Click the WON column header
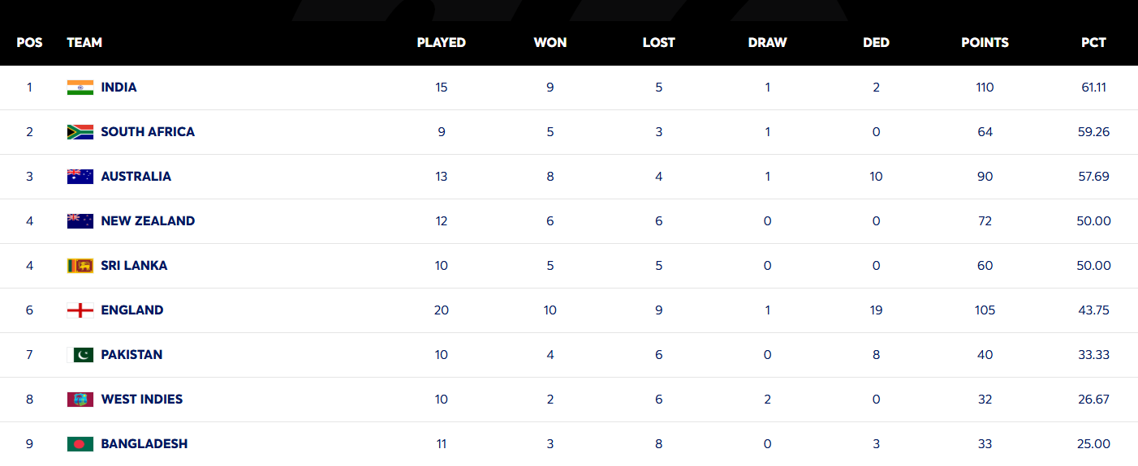Screen dimensions: 1138x466 (x=550, y=43)
